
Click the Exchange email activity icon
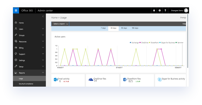[x=56, y=80]
